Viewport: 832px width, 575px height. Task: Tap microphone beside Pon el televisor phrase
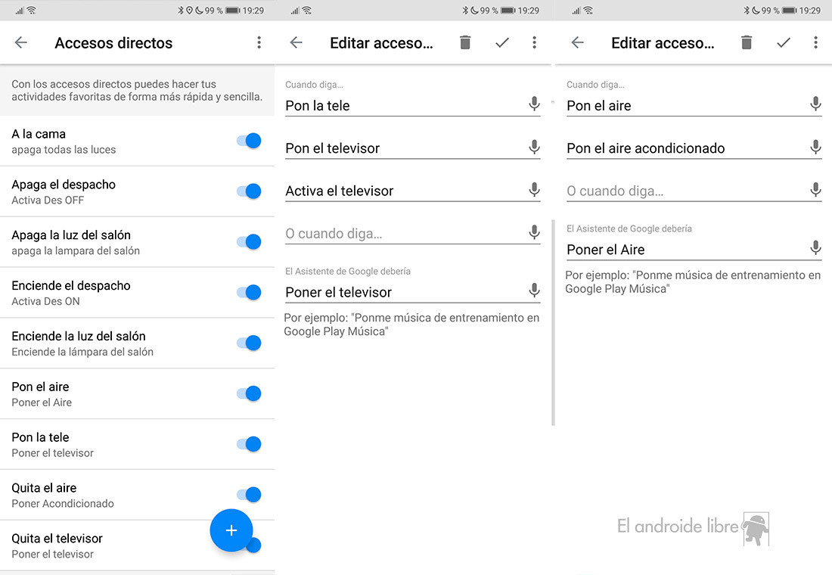pyautogui.click(x=534, y=147)
